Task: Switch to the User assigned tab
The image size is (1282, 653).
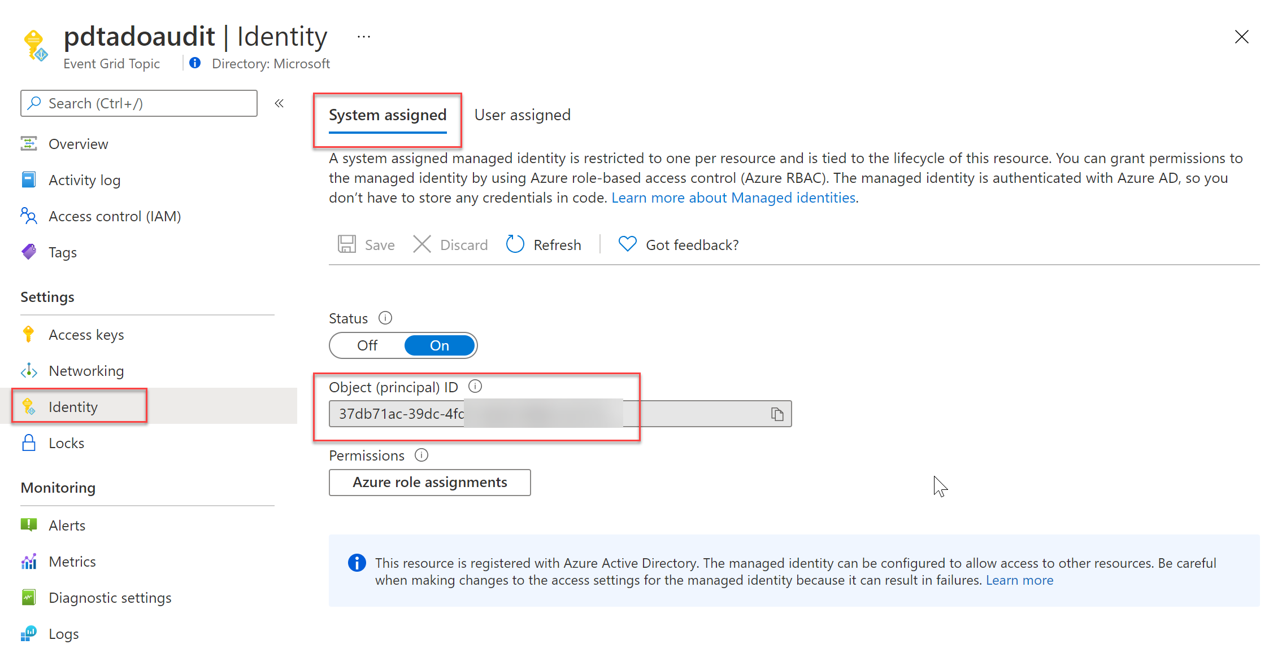Action: [x=522, y=115]
